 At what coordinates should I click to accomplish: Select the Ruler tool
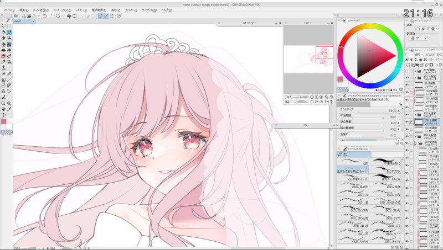pos(9,86)
